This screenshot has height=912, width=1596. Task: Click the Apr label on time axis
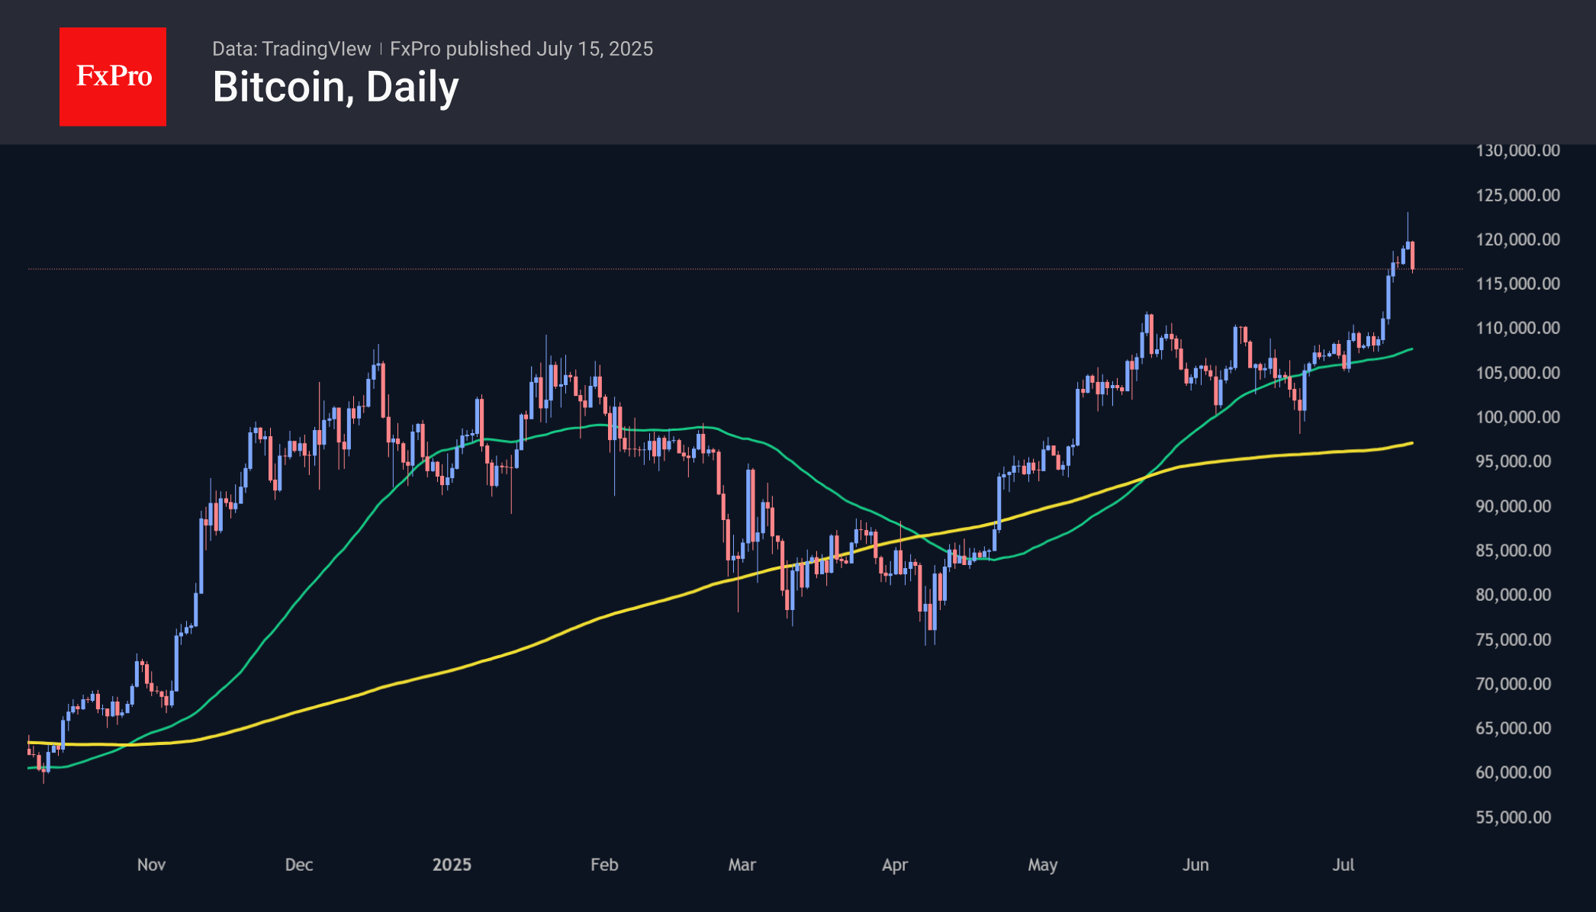pos(895,865)
